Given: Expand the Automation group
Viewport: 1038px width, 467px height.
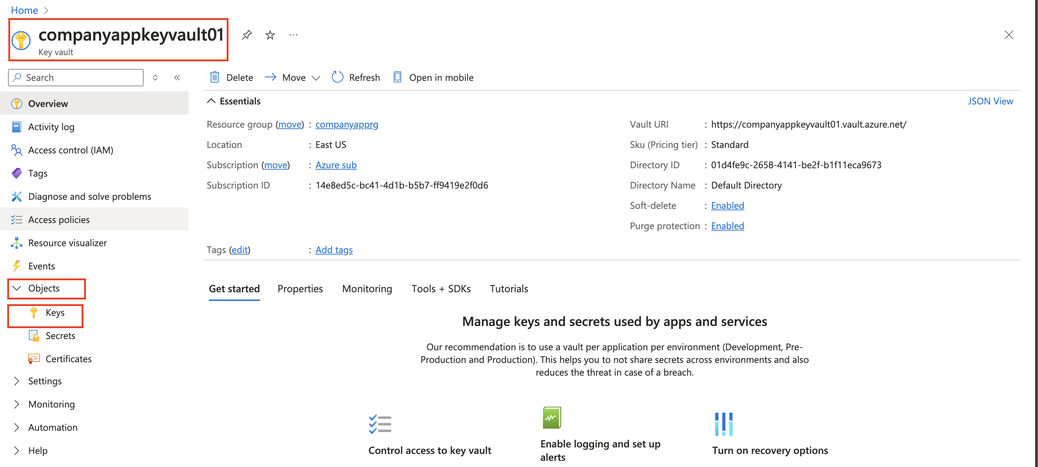Looking at the screenshot, I should click(17, 427).
